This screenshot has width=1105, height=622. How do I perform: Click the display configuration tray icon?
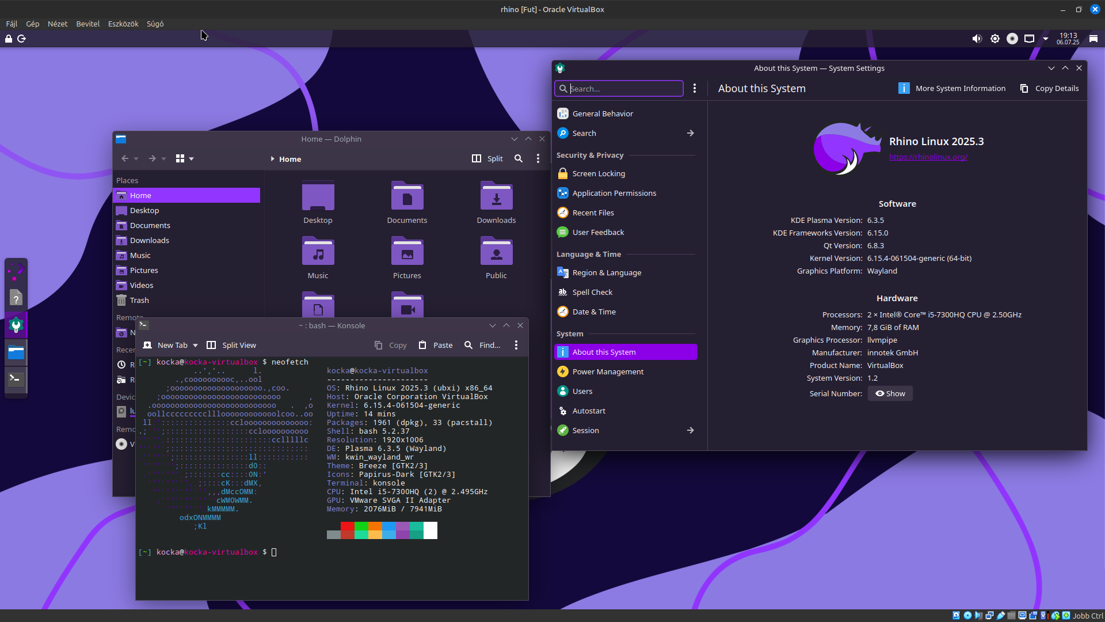[x=1030, y=39]
